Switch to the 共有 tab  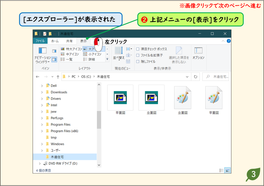point(69,41)
